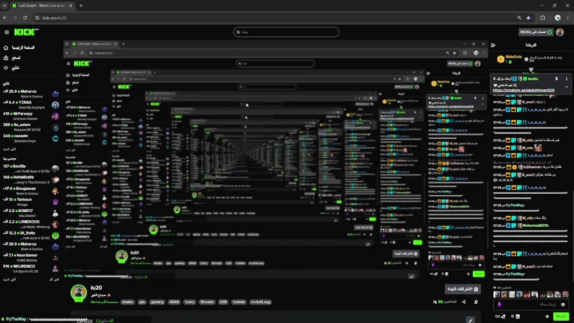Click iu20samar username in chat

(532, 167)
